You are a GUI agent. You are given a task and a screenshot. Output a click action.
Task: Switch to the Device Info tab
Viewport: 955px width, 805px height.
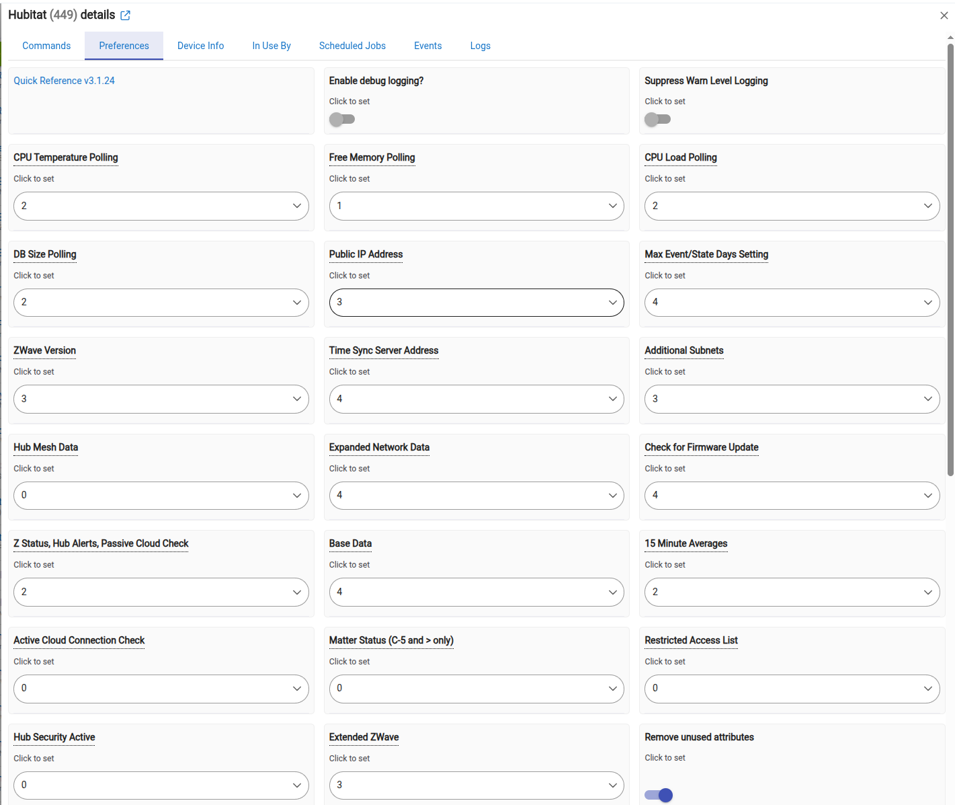pyautogui.click(x=200, y=46)
